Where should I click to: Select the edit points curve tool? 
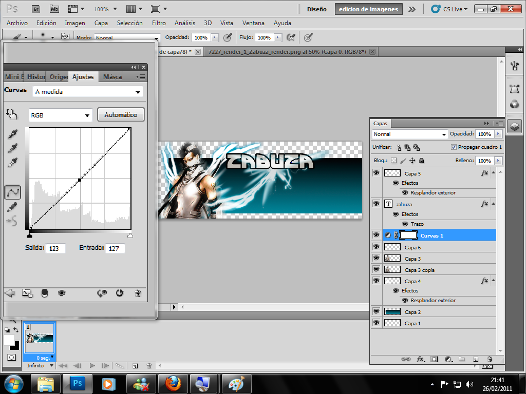point(13,192)
